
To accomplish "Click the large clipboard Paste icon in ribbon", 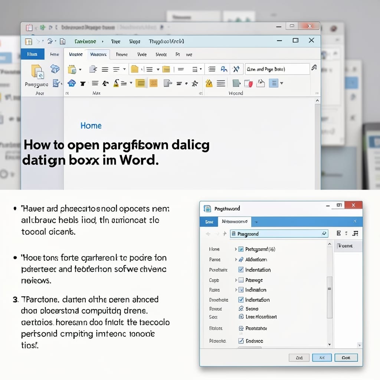I will click(37, 72).
